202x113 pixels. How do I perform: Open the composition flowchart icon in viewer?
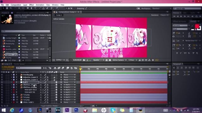coord(149,60)
